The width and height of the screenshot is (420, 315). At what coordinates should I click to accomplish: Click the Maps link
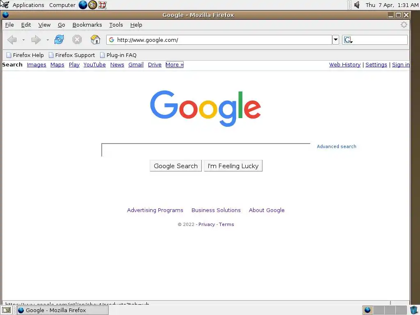57,64
